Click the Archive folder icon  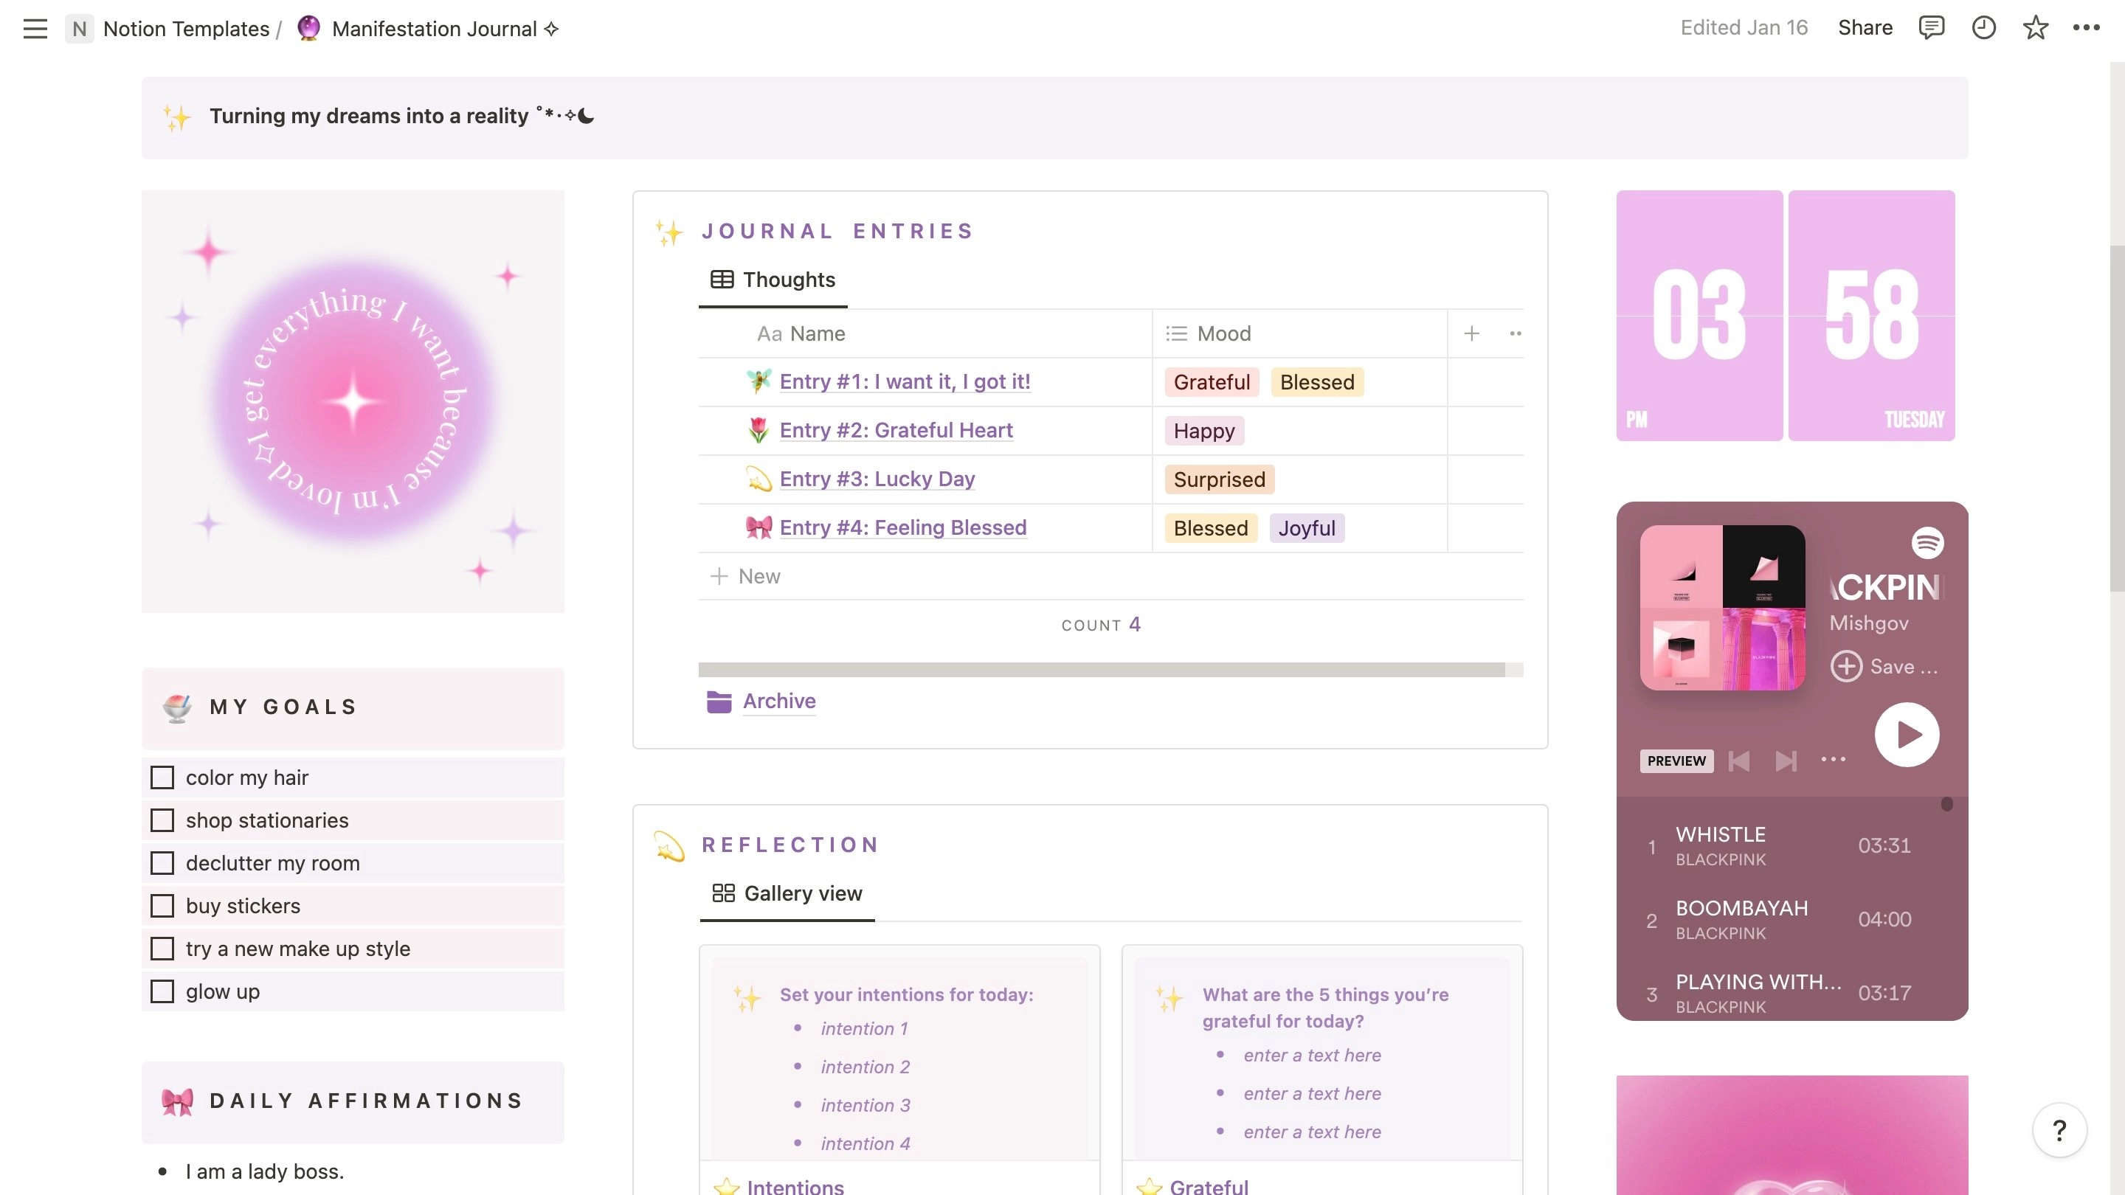click(x=719, y=702)
